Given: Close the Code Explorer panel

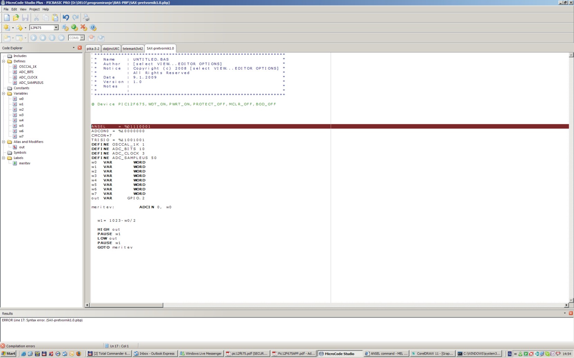Looking at the screenshot, I should [80, 48].
